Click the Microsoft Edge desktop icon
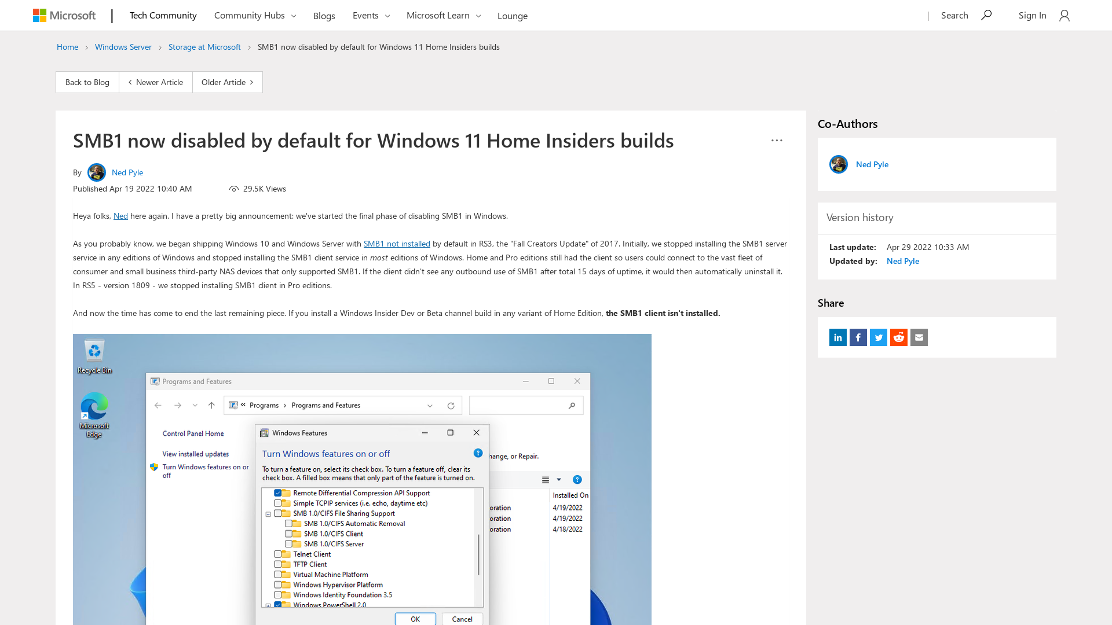 pos(94,415)
